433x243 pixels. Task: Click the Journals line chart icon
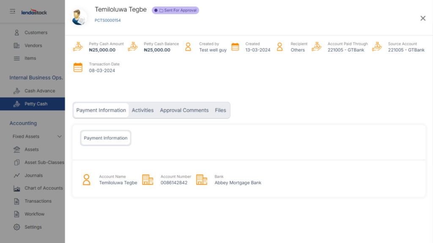(x=17, y=175)
